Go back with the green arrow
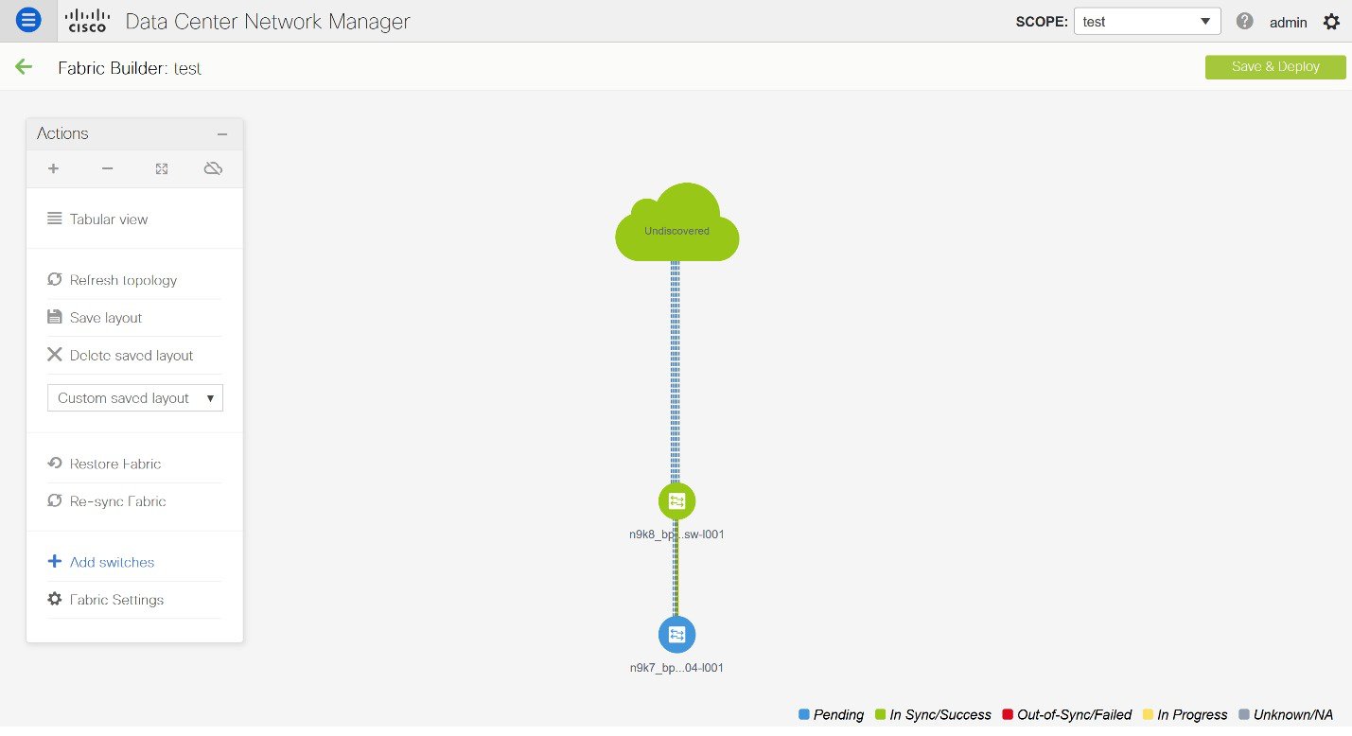The image size is (1352, 736). pyautogui.click(x=24, y=66)
